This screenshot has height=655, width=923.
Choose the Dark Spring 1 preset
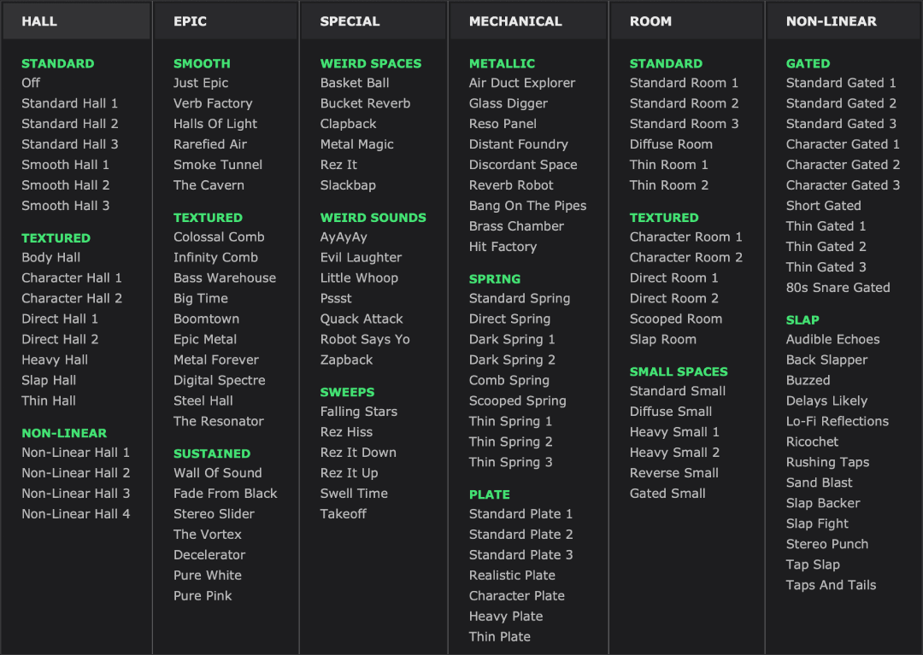click(512, 339)
